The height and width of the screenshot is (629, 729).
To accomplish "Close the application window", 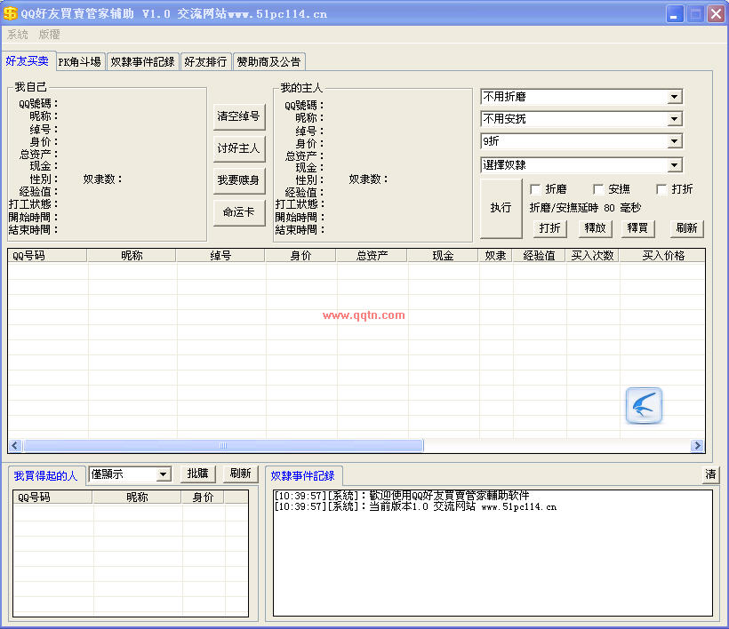I will click(717, 13).
